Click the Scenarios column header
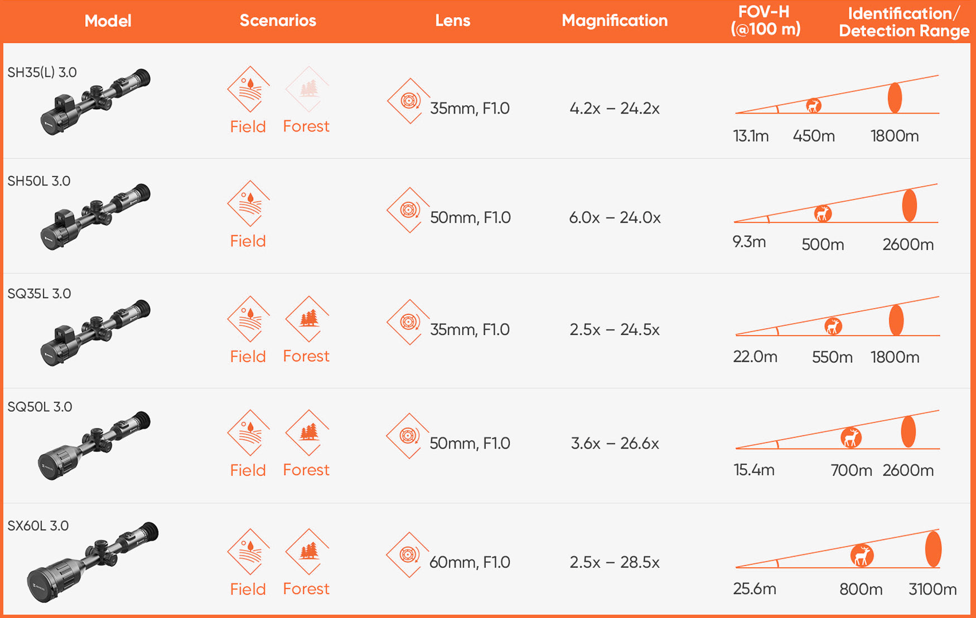 tap(278, 21)
